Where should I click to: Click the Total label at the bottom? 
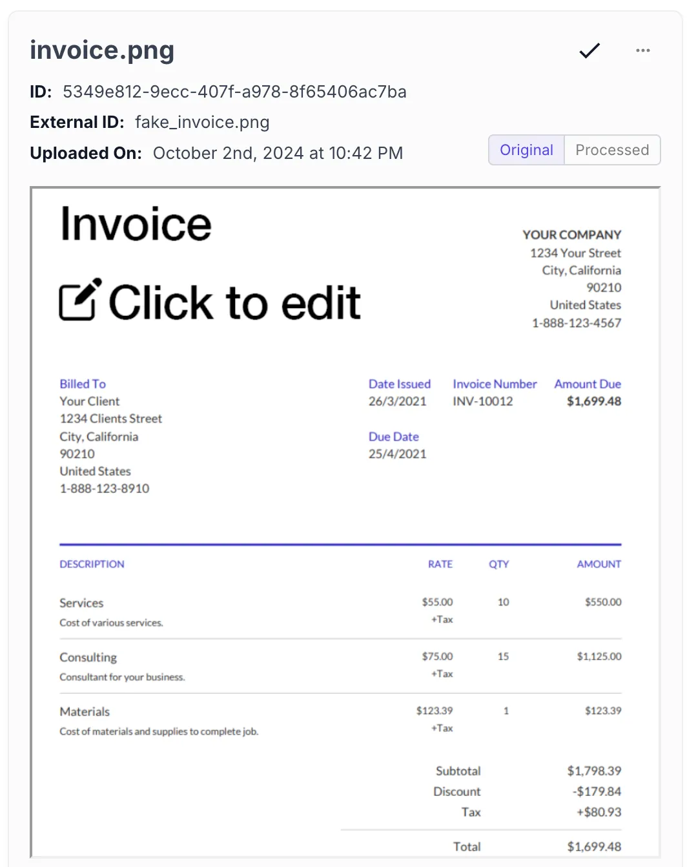467,847
